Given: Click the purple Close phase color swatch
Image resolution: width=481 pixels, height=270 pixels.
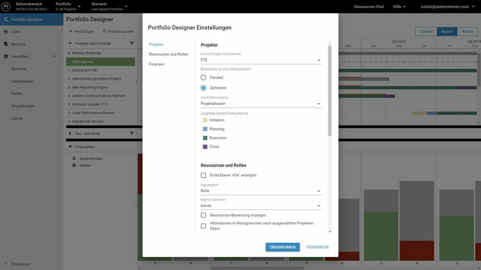Looking at the screenshot, I should pyautogui.click(x=205, y=147).
